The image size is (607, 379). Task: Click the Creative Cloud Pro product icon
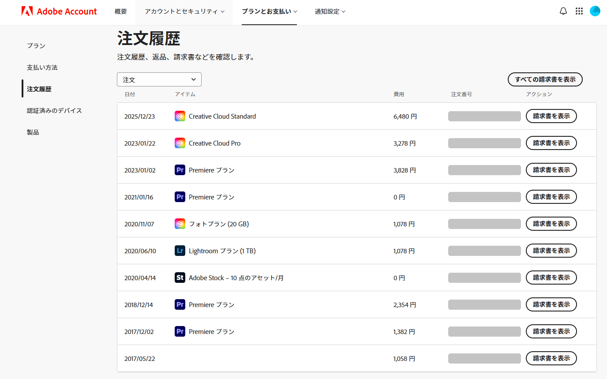pyautogui.click(x=180, y=143)
